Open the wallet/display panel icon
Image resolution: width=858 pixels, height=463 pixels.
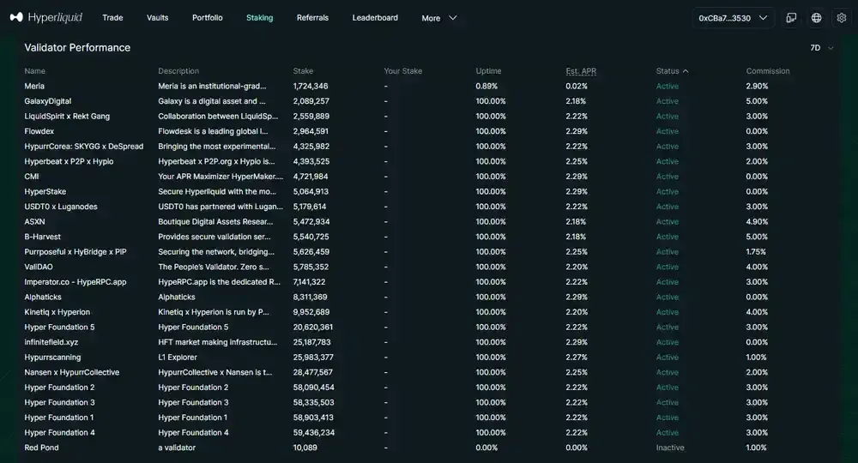[x=791, y=18]
